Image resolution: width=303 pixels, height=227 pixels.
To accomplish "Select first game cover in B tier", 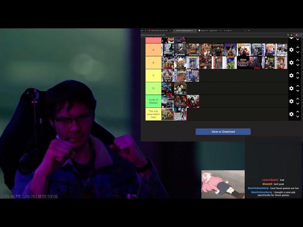I will click(168, 62).
